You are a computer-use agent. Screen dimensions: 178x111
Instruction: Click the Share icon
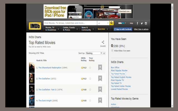[103, 42]
